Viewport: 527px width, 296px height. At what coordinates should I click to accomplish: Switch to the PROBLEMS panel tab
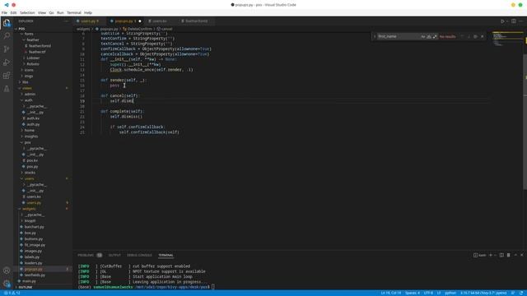[x=90, y=255]
